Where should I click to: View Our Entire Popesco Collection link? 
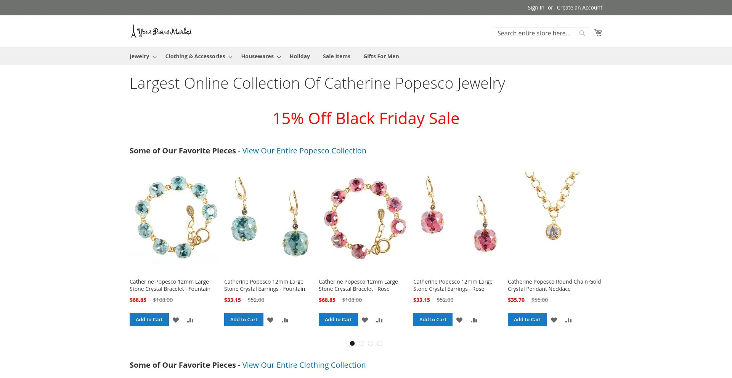[304, 151]
